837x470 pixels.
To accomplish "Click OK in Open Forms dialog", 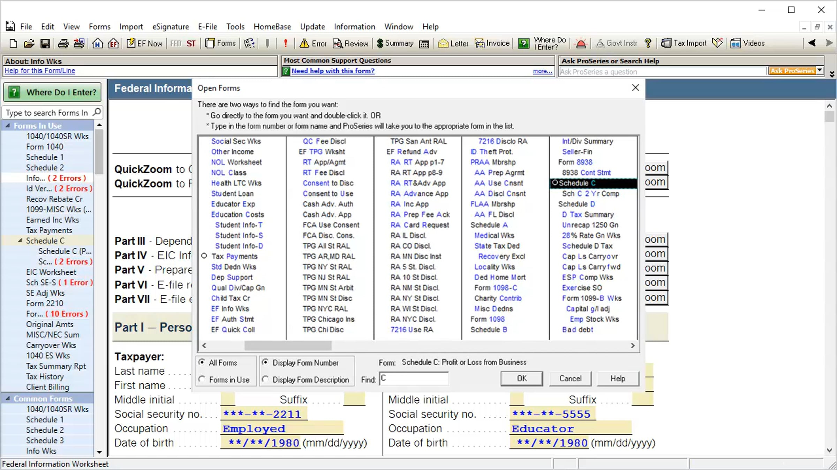I will click(x=522, y=378).
